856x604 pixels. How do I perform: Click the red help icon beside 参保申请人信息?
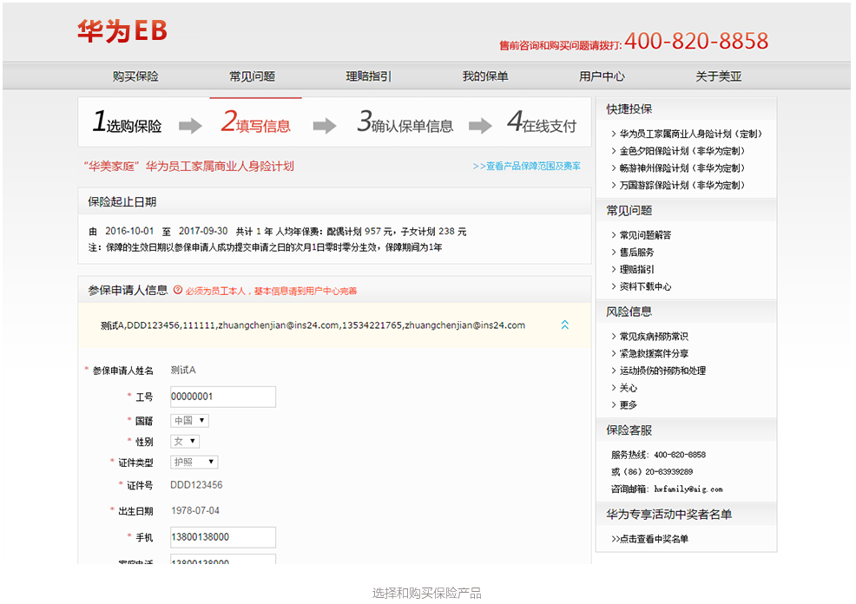[178, 291]
